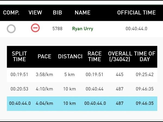Click the RACE TIME header
The width and height of the screenshot is (163, 122).
pyautogui.click(x=95, y=56)
